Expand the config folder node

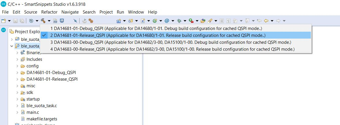17,66
